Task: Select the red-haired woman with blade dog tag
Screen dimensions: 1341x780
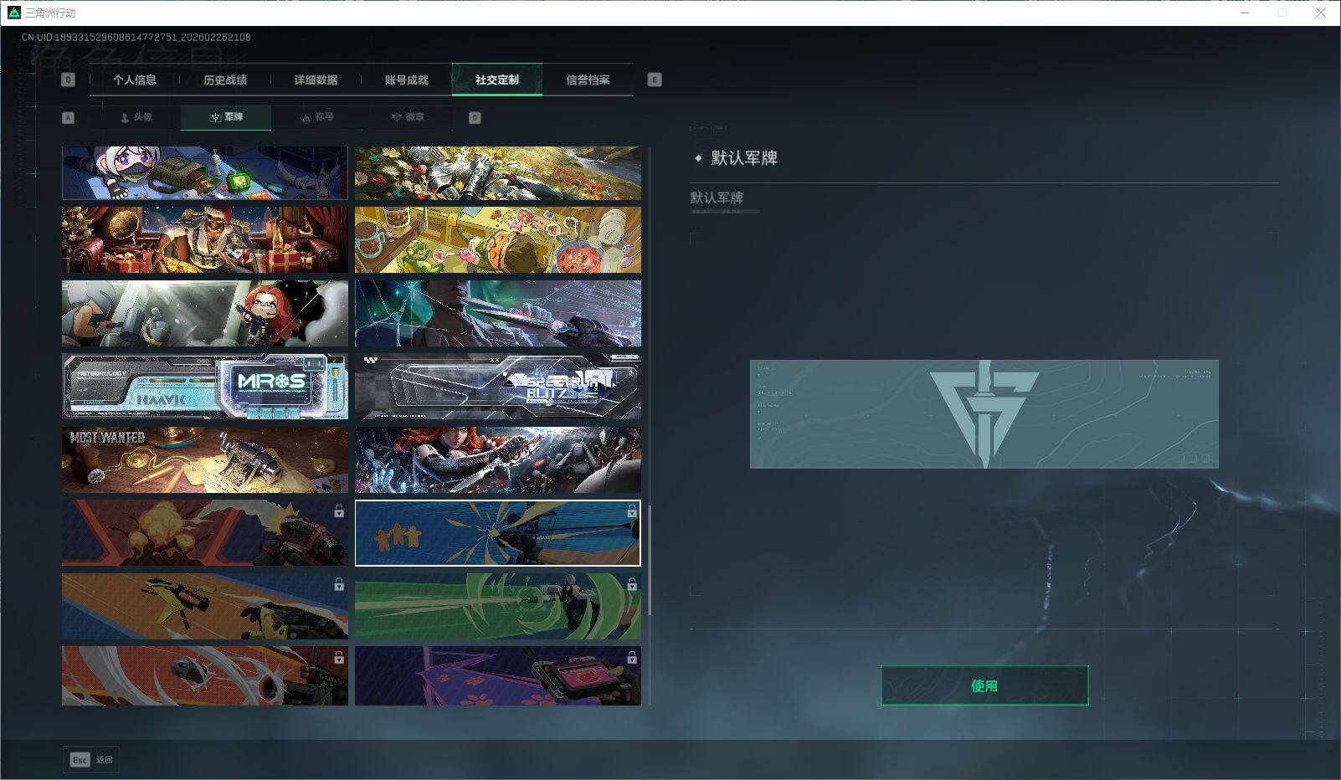Action: pos(498,460)
